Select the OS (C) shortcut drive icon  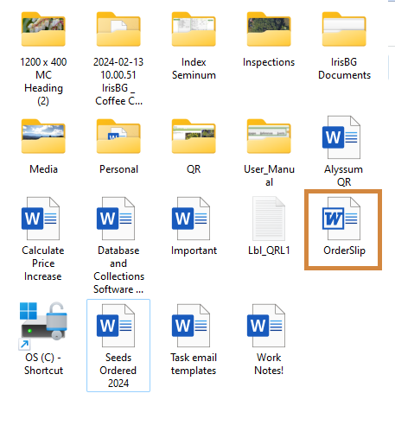[x=43, y=326]
